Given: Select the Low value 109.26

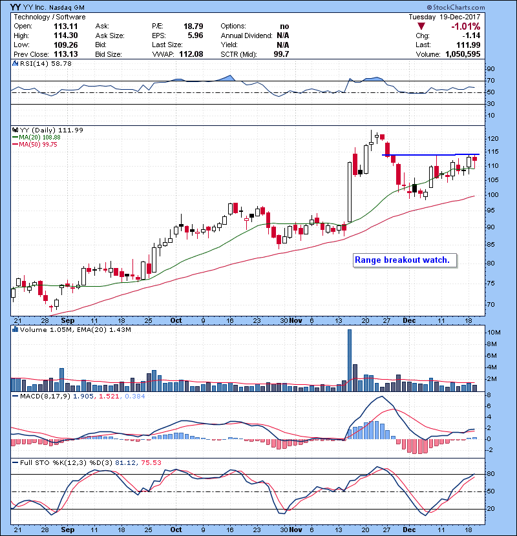Looking at the screenshot, I should click(x=66, y=45).
